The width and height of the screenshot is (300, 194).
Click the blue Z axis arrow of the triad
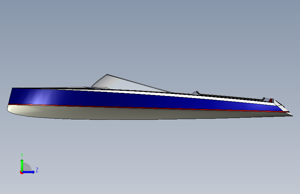point(29,172)
